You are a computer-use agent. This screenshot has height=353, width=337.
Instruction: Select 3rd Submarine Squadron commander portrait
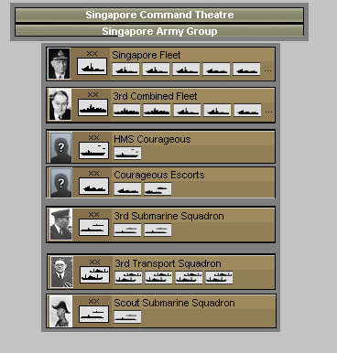(61, 224)
